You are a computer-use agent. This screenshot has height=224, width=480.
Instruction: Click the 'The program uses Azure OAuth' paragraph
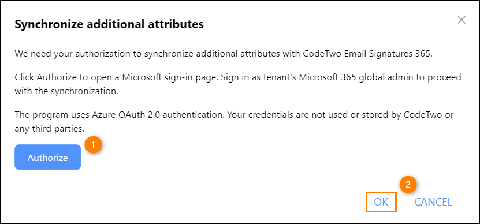pyautogui.click(x=234, y=122)
